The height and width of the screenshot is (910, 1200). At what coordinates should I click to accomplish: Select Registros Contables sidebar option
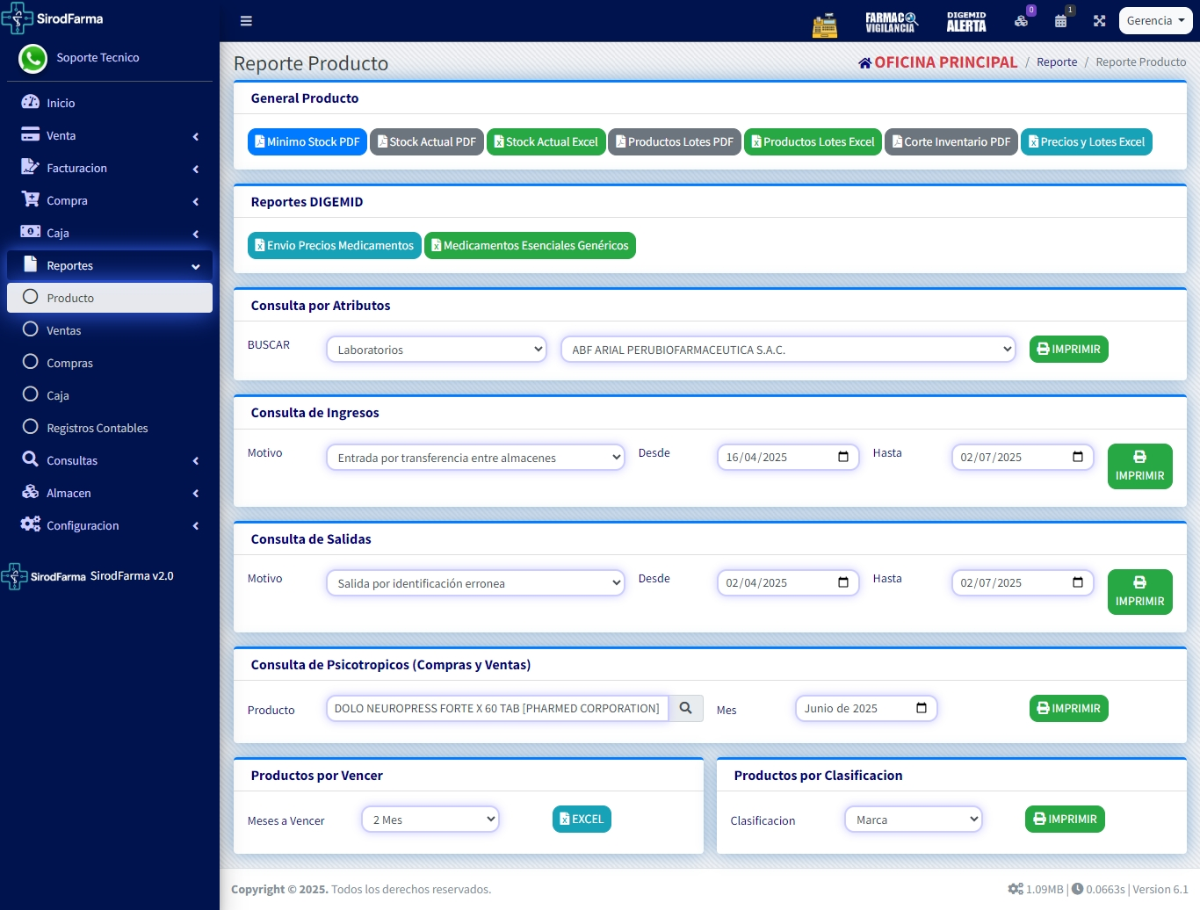(x=97, y=428)
